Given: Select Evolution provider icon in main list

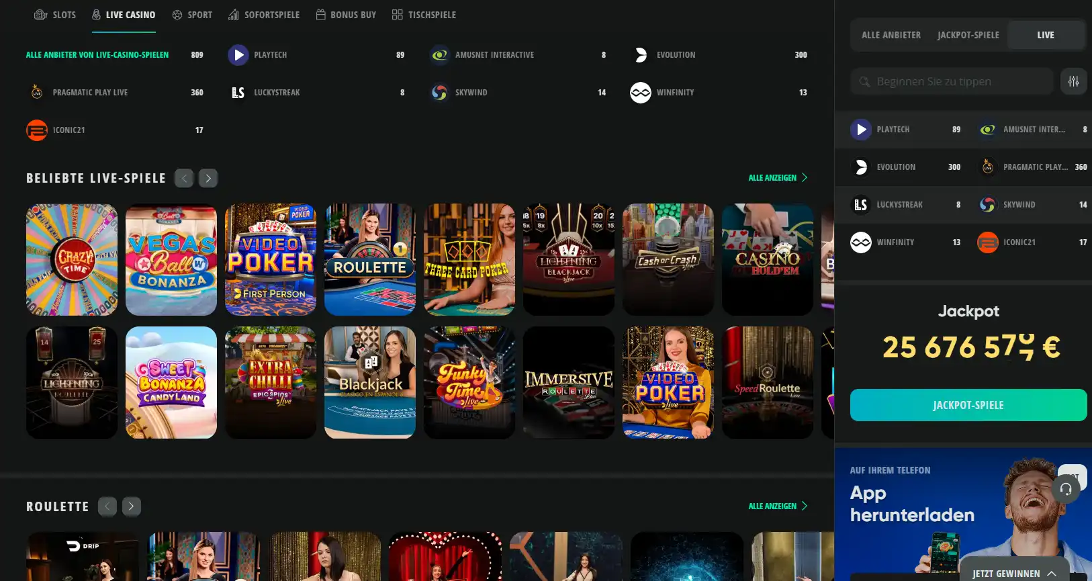Looking at the screenshot, I should point(641,55).
